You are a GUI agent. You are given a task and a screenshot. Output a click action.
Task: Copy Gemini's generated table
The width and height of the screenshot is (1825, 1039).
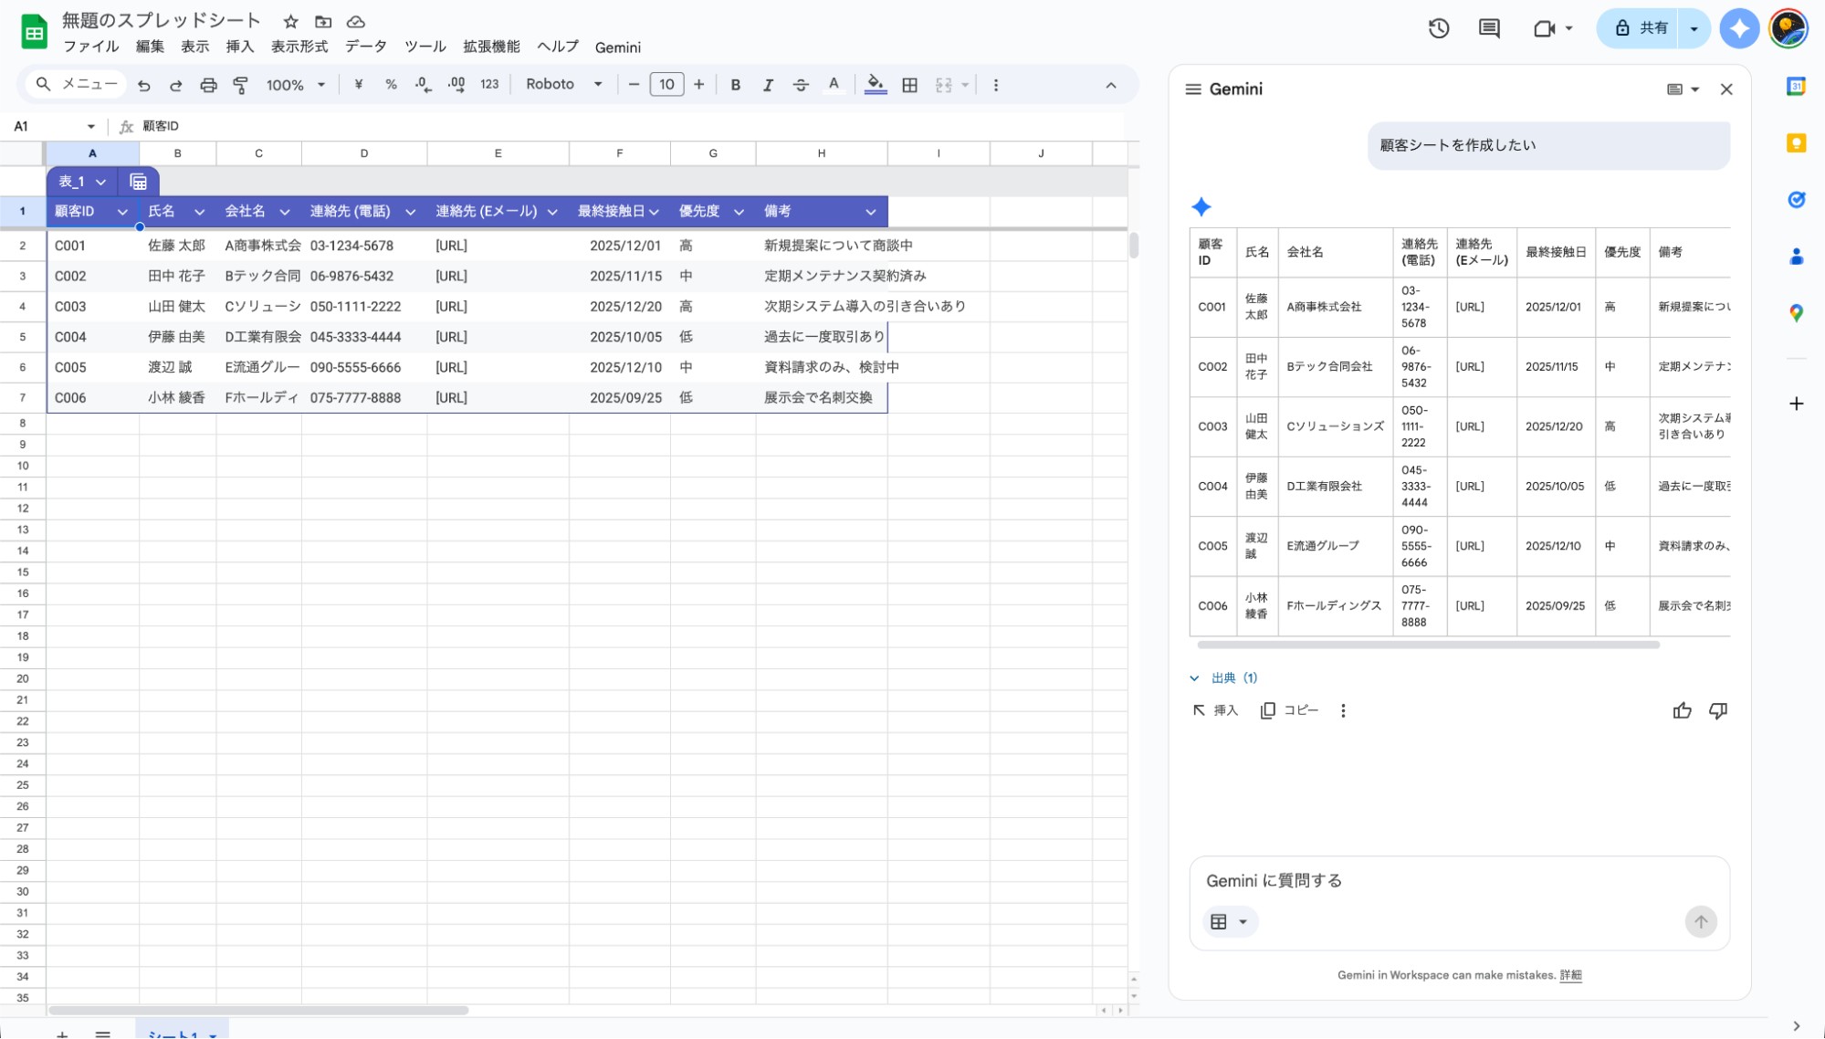pos(1289,710)
